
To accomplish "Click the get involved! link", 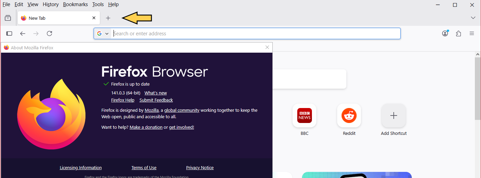I will click(181, 127).
